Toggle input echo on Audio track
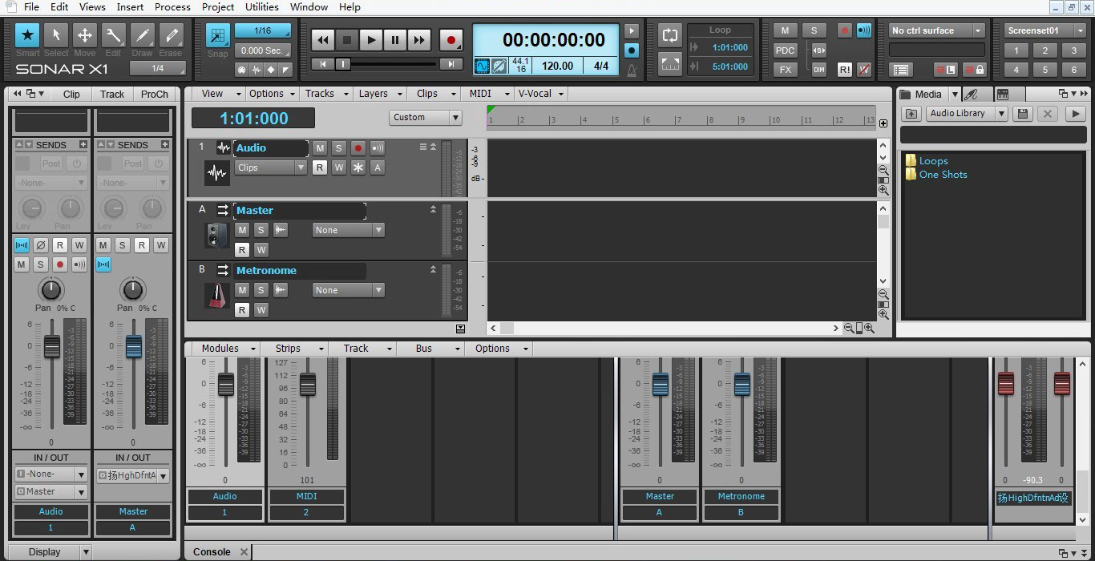The width and height of the screenshot is (1095, 561). coord(378,148)
